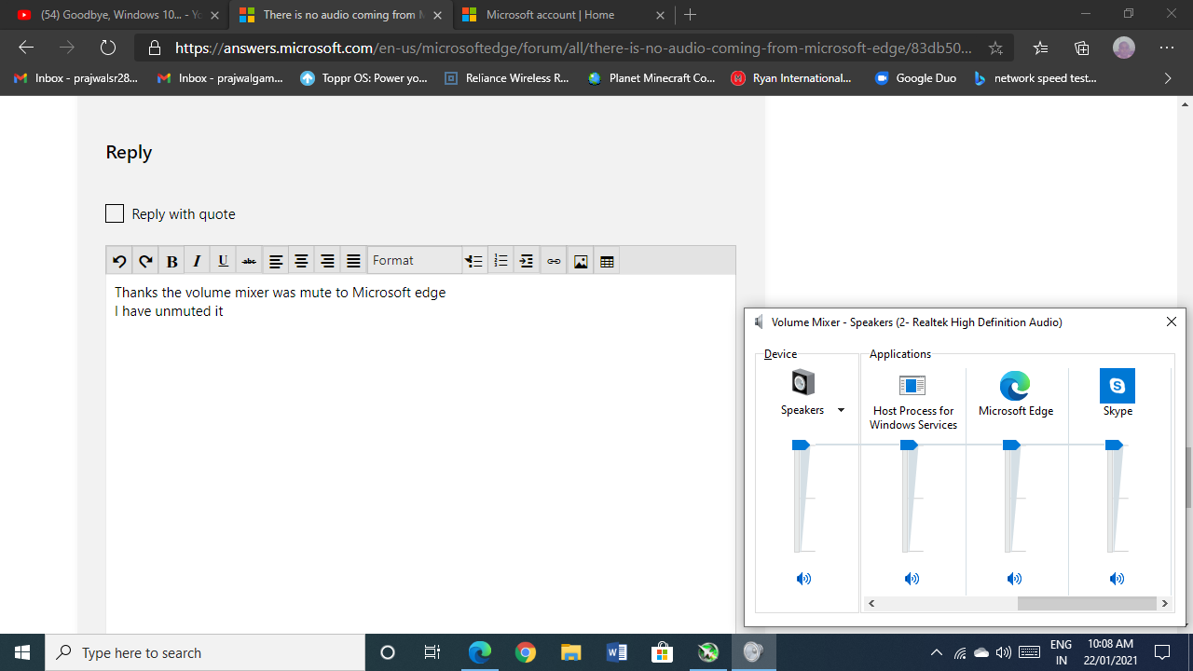
Task: Center-align the reply text
Action: [x=301, y=261]
